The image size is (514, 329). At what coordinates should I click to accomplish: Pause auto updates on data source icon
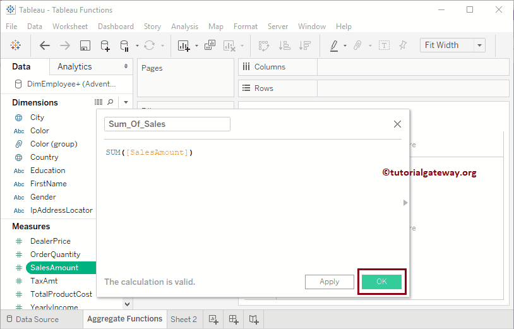124,45
